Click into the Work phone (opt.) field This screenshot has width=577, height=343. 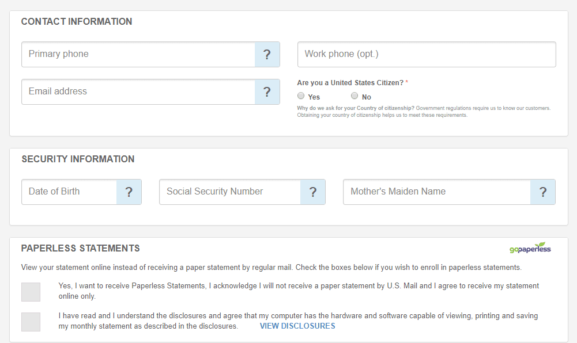pyautogui.click(x=426, y=55)
